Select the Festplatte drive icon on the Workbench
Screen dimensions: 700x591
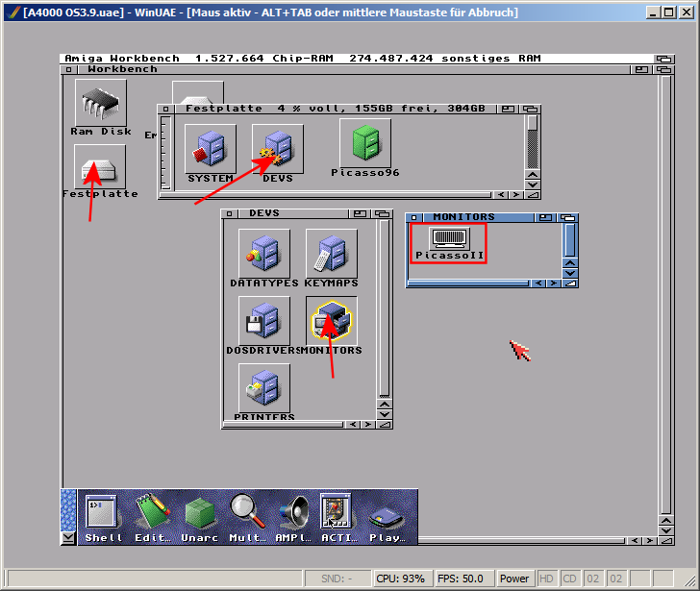pos(100,167)
